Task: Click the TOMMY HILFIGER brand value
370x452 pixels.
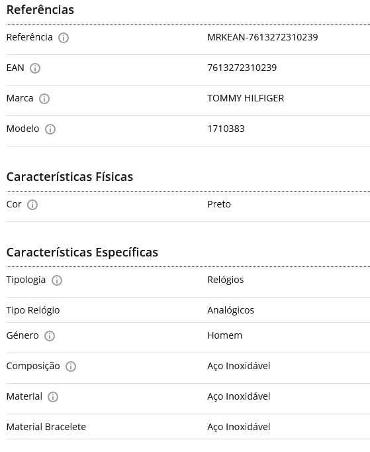Action: point(246,98)
